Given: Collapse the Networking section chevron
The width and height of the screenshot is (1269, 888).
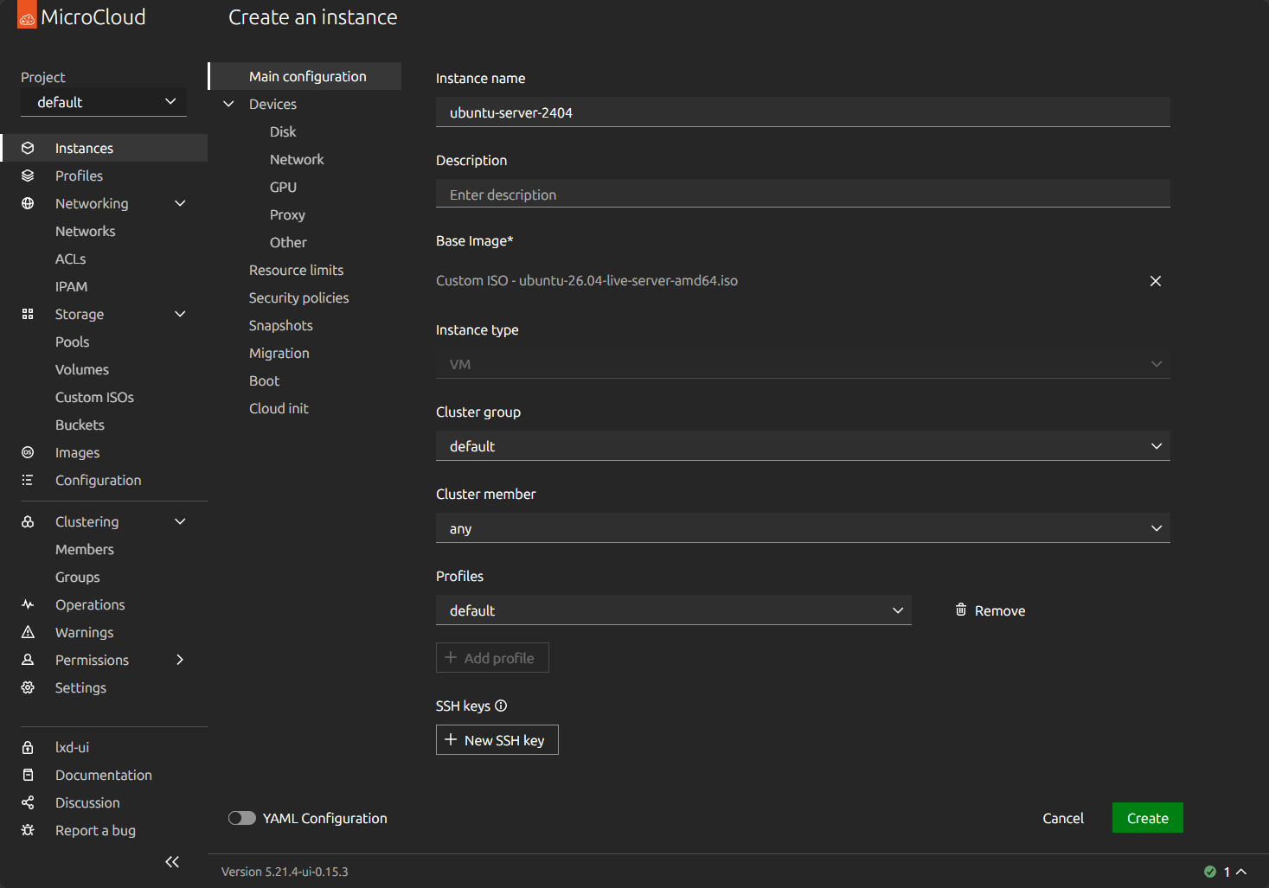Looking at the screenshot, I should coord(180,203).
